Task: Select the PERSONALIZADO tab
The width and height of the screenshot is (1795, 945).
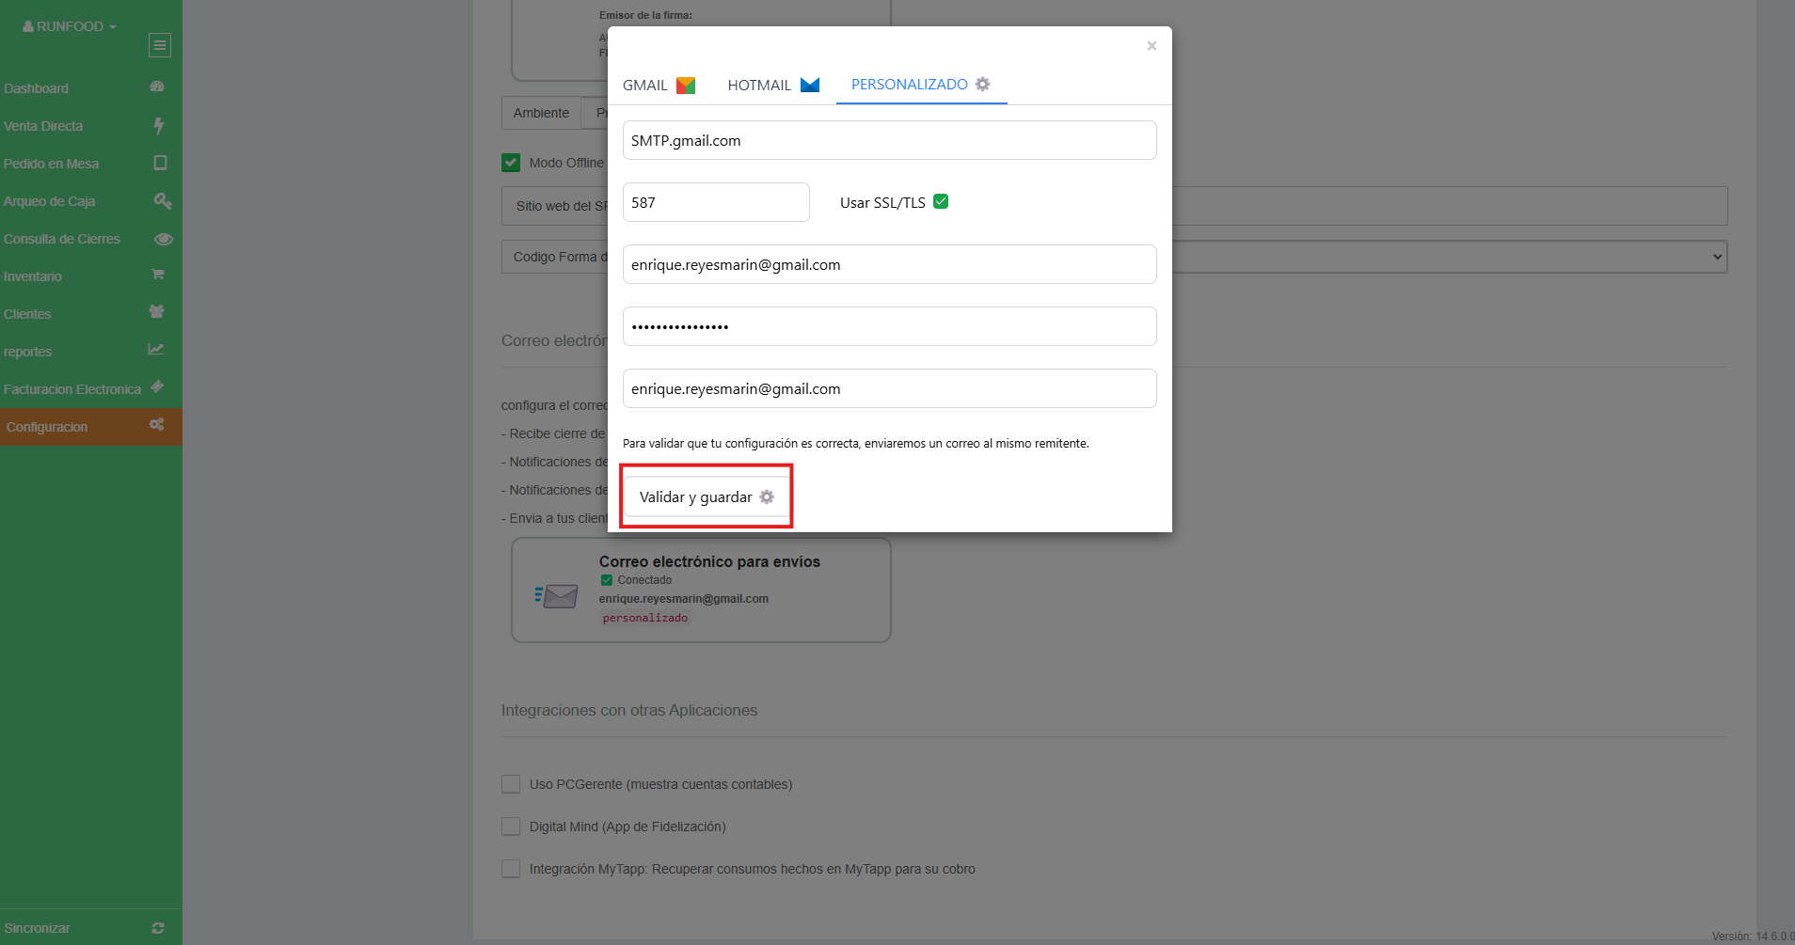Action: click(x=921, y=85)
